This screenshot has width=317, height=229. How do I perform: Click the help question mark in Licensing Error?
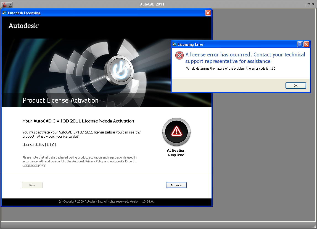pos(300,44)
